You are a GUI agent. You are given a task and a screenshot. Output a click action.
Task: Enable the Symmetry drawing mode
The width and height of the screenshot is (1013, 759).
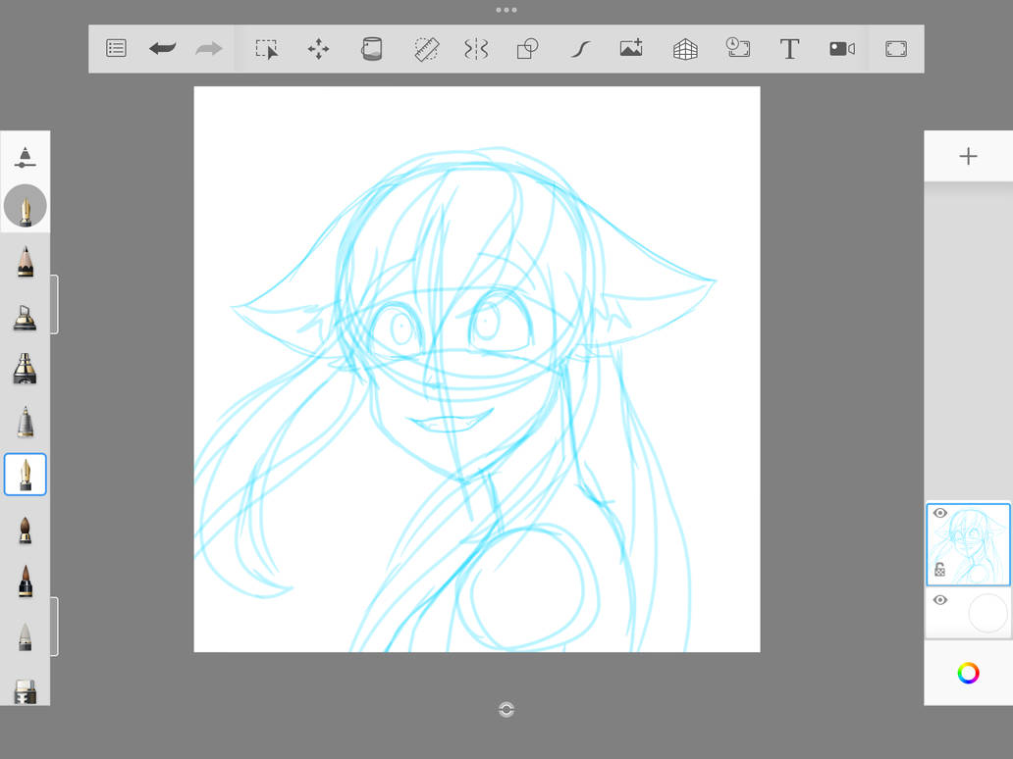[x=475, y=48]
